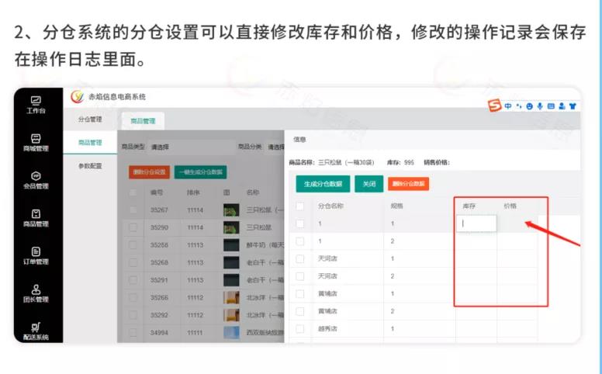Screen dimensions: 602x374
Task: Select 分仓管理 in the submenu
Action: tap(90, 119)
